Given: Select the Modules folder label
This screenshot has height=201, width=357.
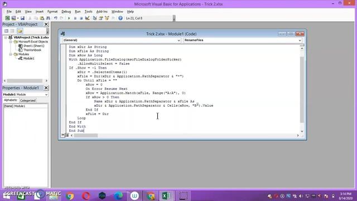Looking at the screenshot, I should point(23,54).
